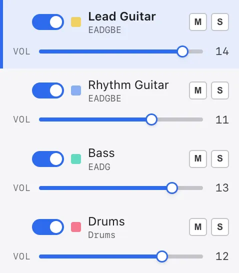Viewport: 239px width, 273px height.
Task: Solo the Drums track
Action: click(x=220, y=227)
